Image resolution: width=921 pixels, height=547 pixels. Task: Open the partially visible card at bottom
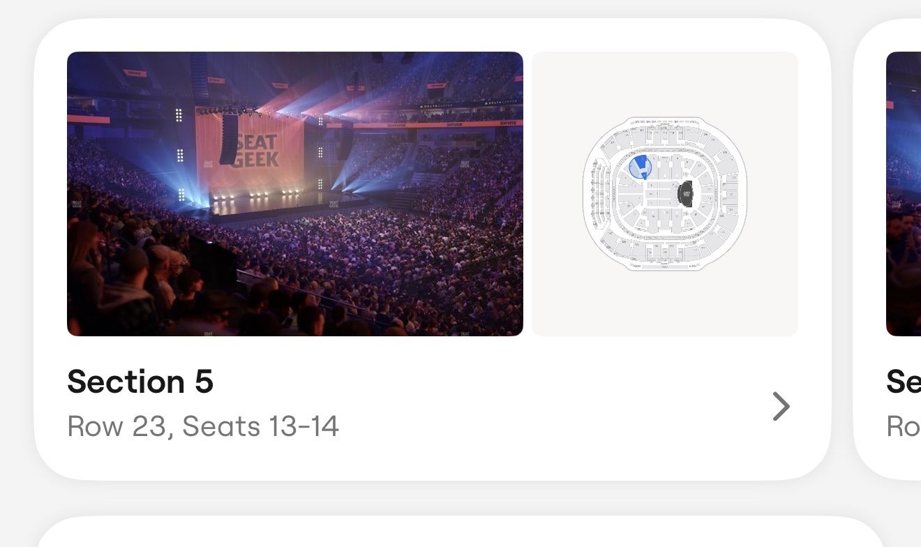tap(460, 532)
